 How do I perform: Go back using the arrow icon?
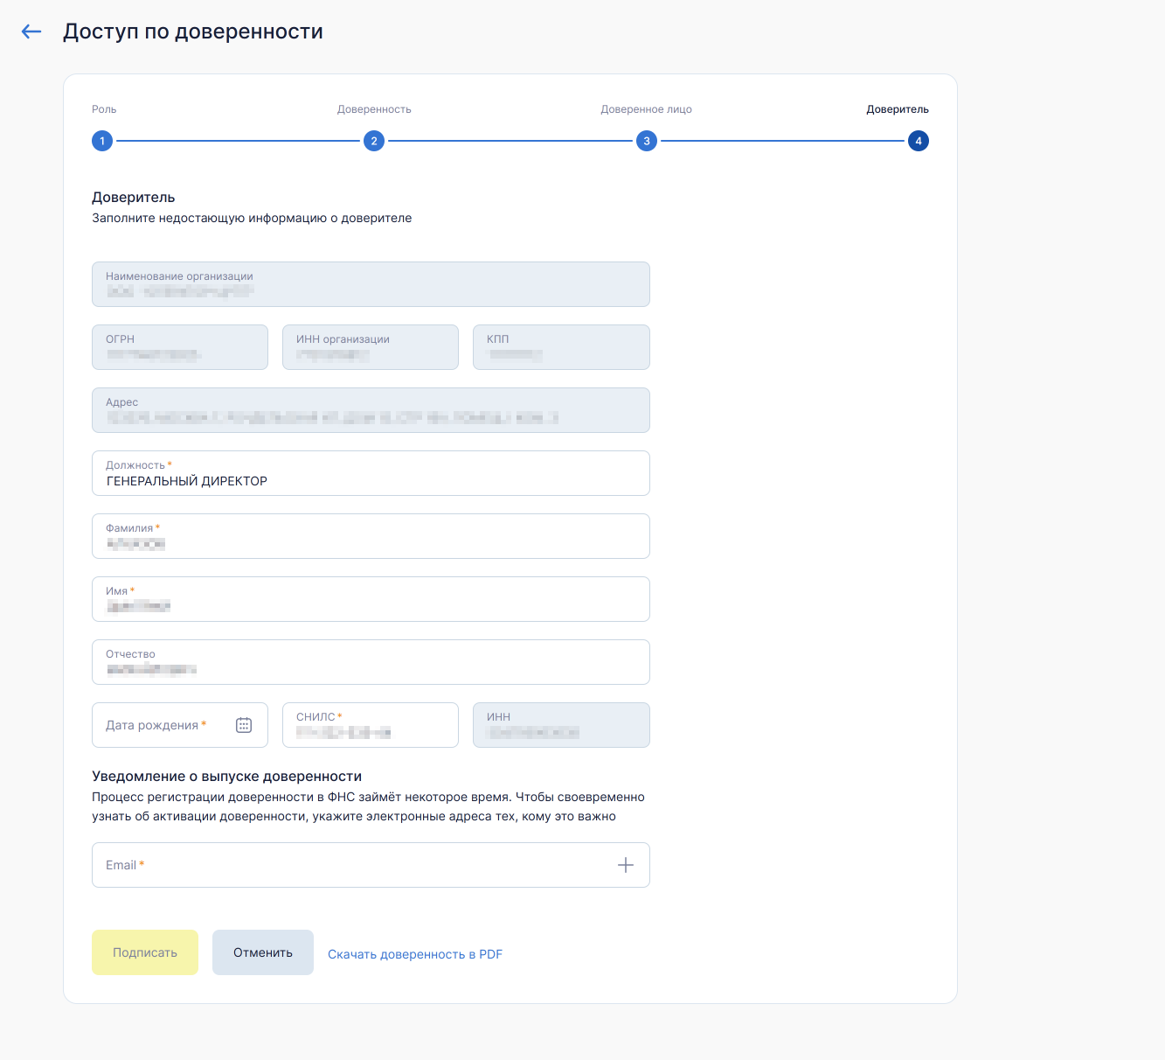31,31
